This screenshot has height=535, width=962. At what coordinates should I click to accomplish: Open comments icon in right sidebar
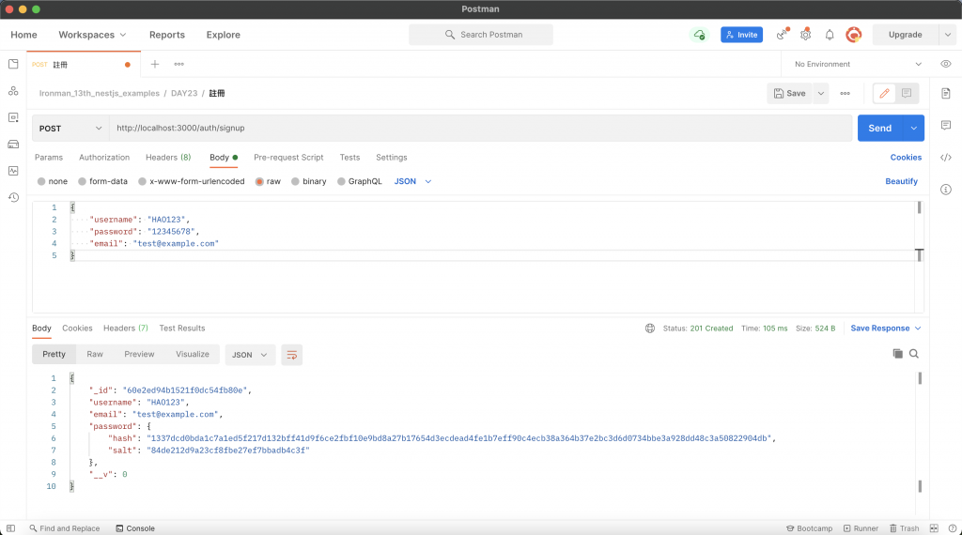(x=945, y=125)
